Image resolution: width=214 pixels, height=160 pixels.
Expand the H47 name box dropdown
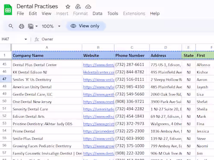point(26,39)
